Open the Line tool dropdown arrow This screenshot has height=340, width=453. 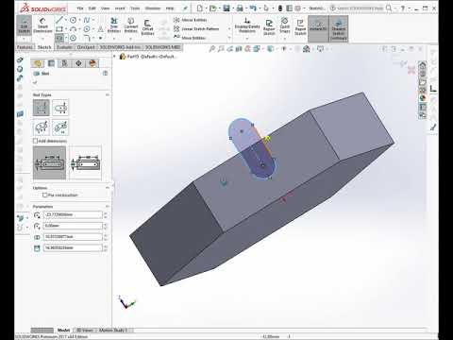(x=66, y=20)
